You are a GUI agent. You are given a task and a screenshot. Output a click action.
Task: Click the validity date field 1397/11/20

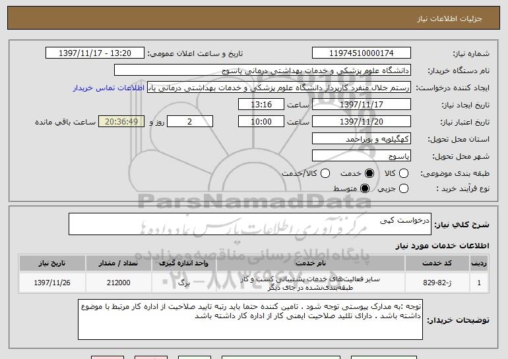pyautogui.click(x=362, y=122)
